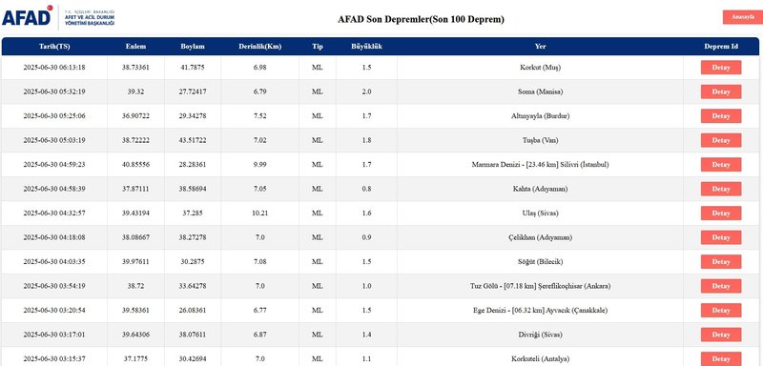Click the Büyüklük column header
Viewport: 763px width, 366px height.
(366, 47)
